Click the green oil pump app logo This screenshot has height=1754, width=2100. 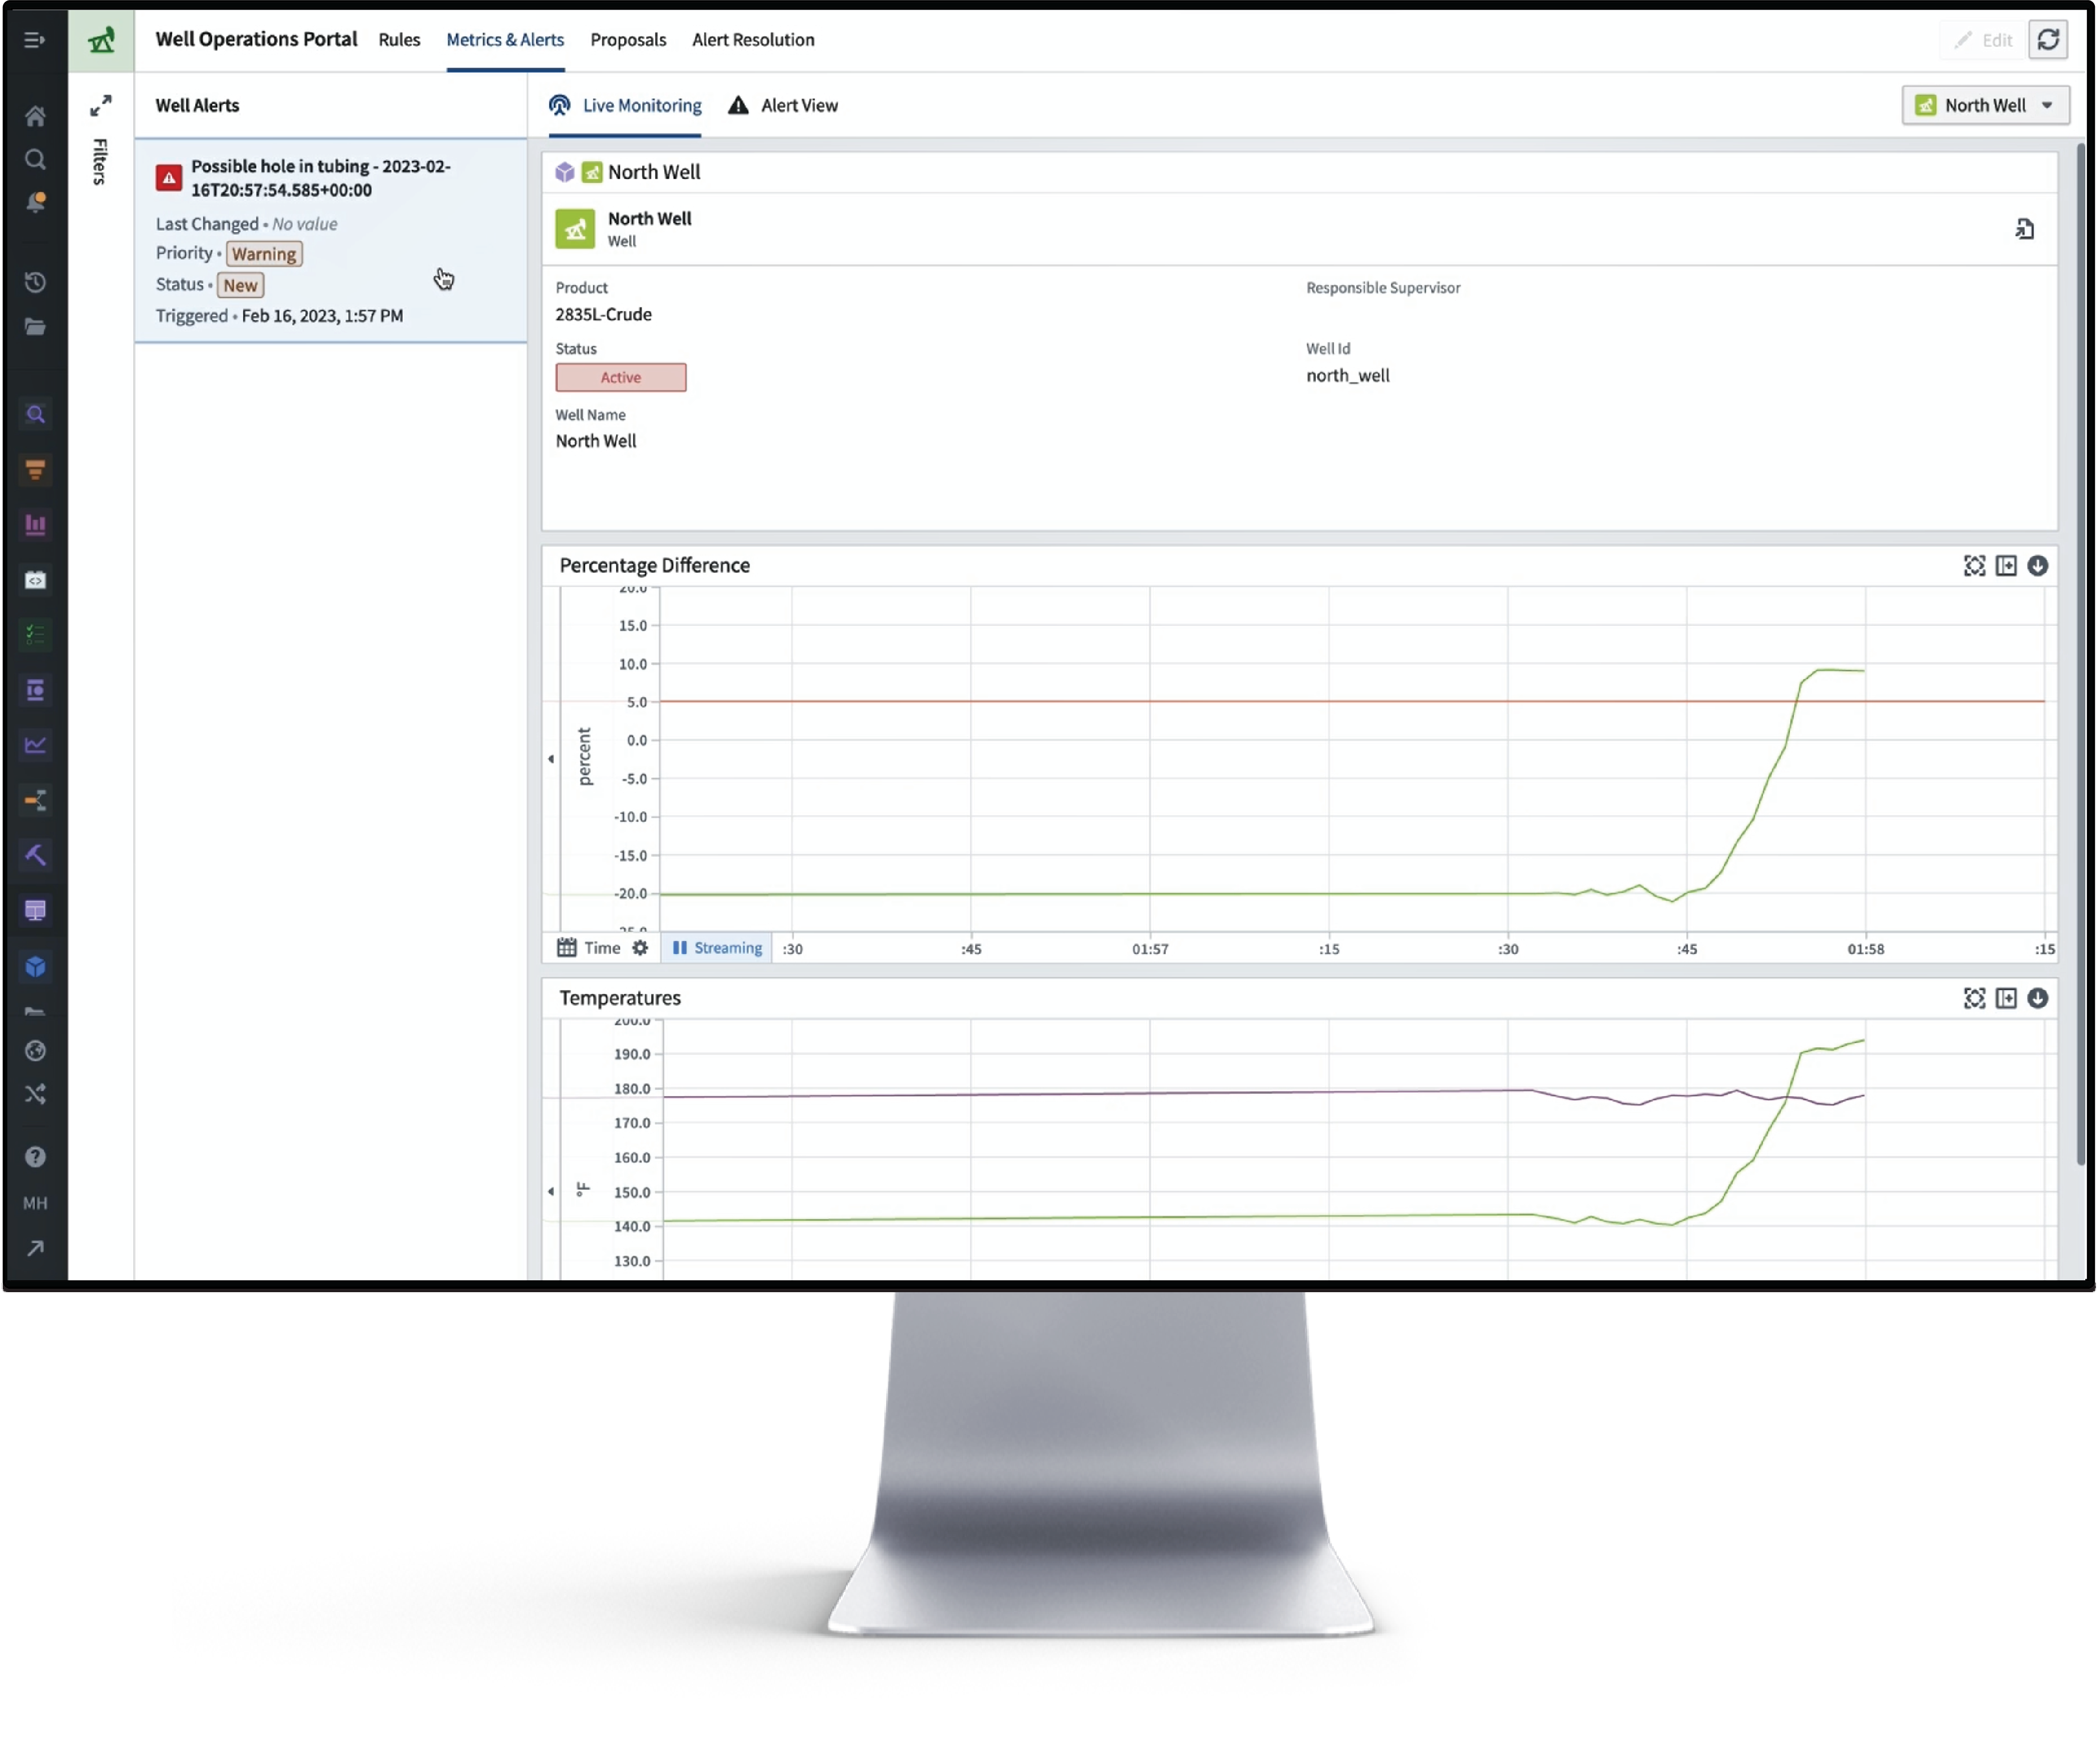click(101, 40)
